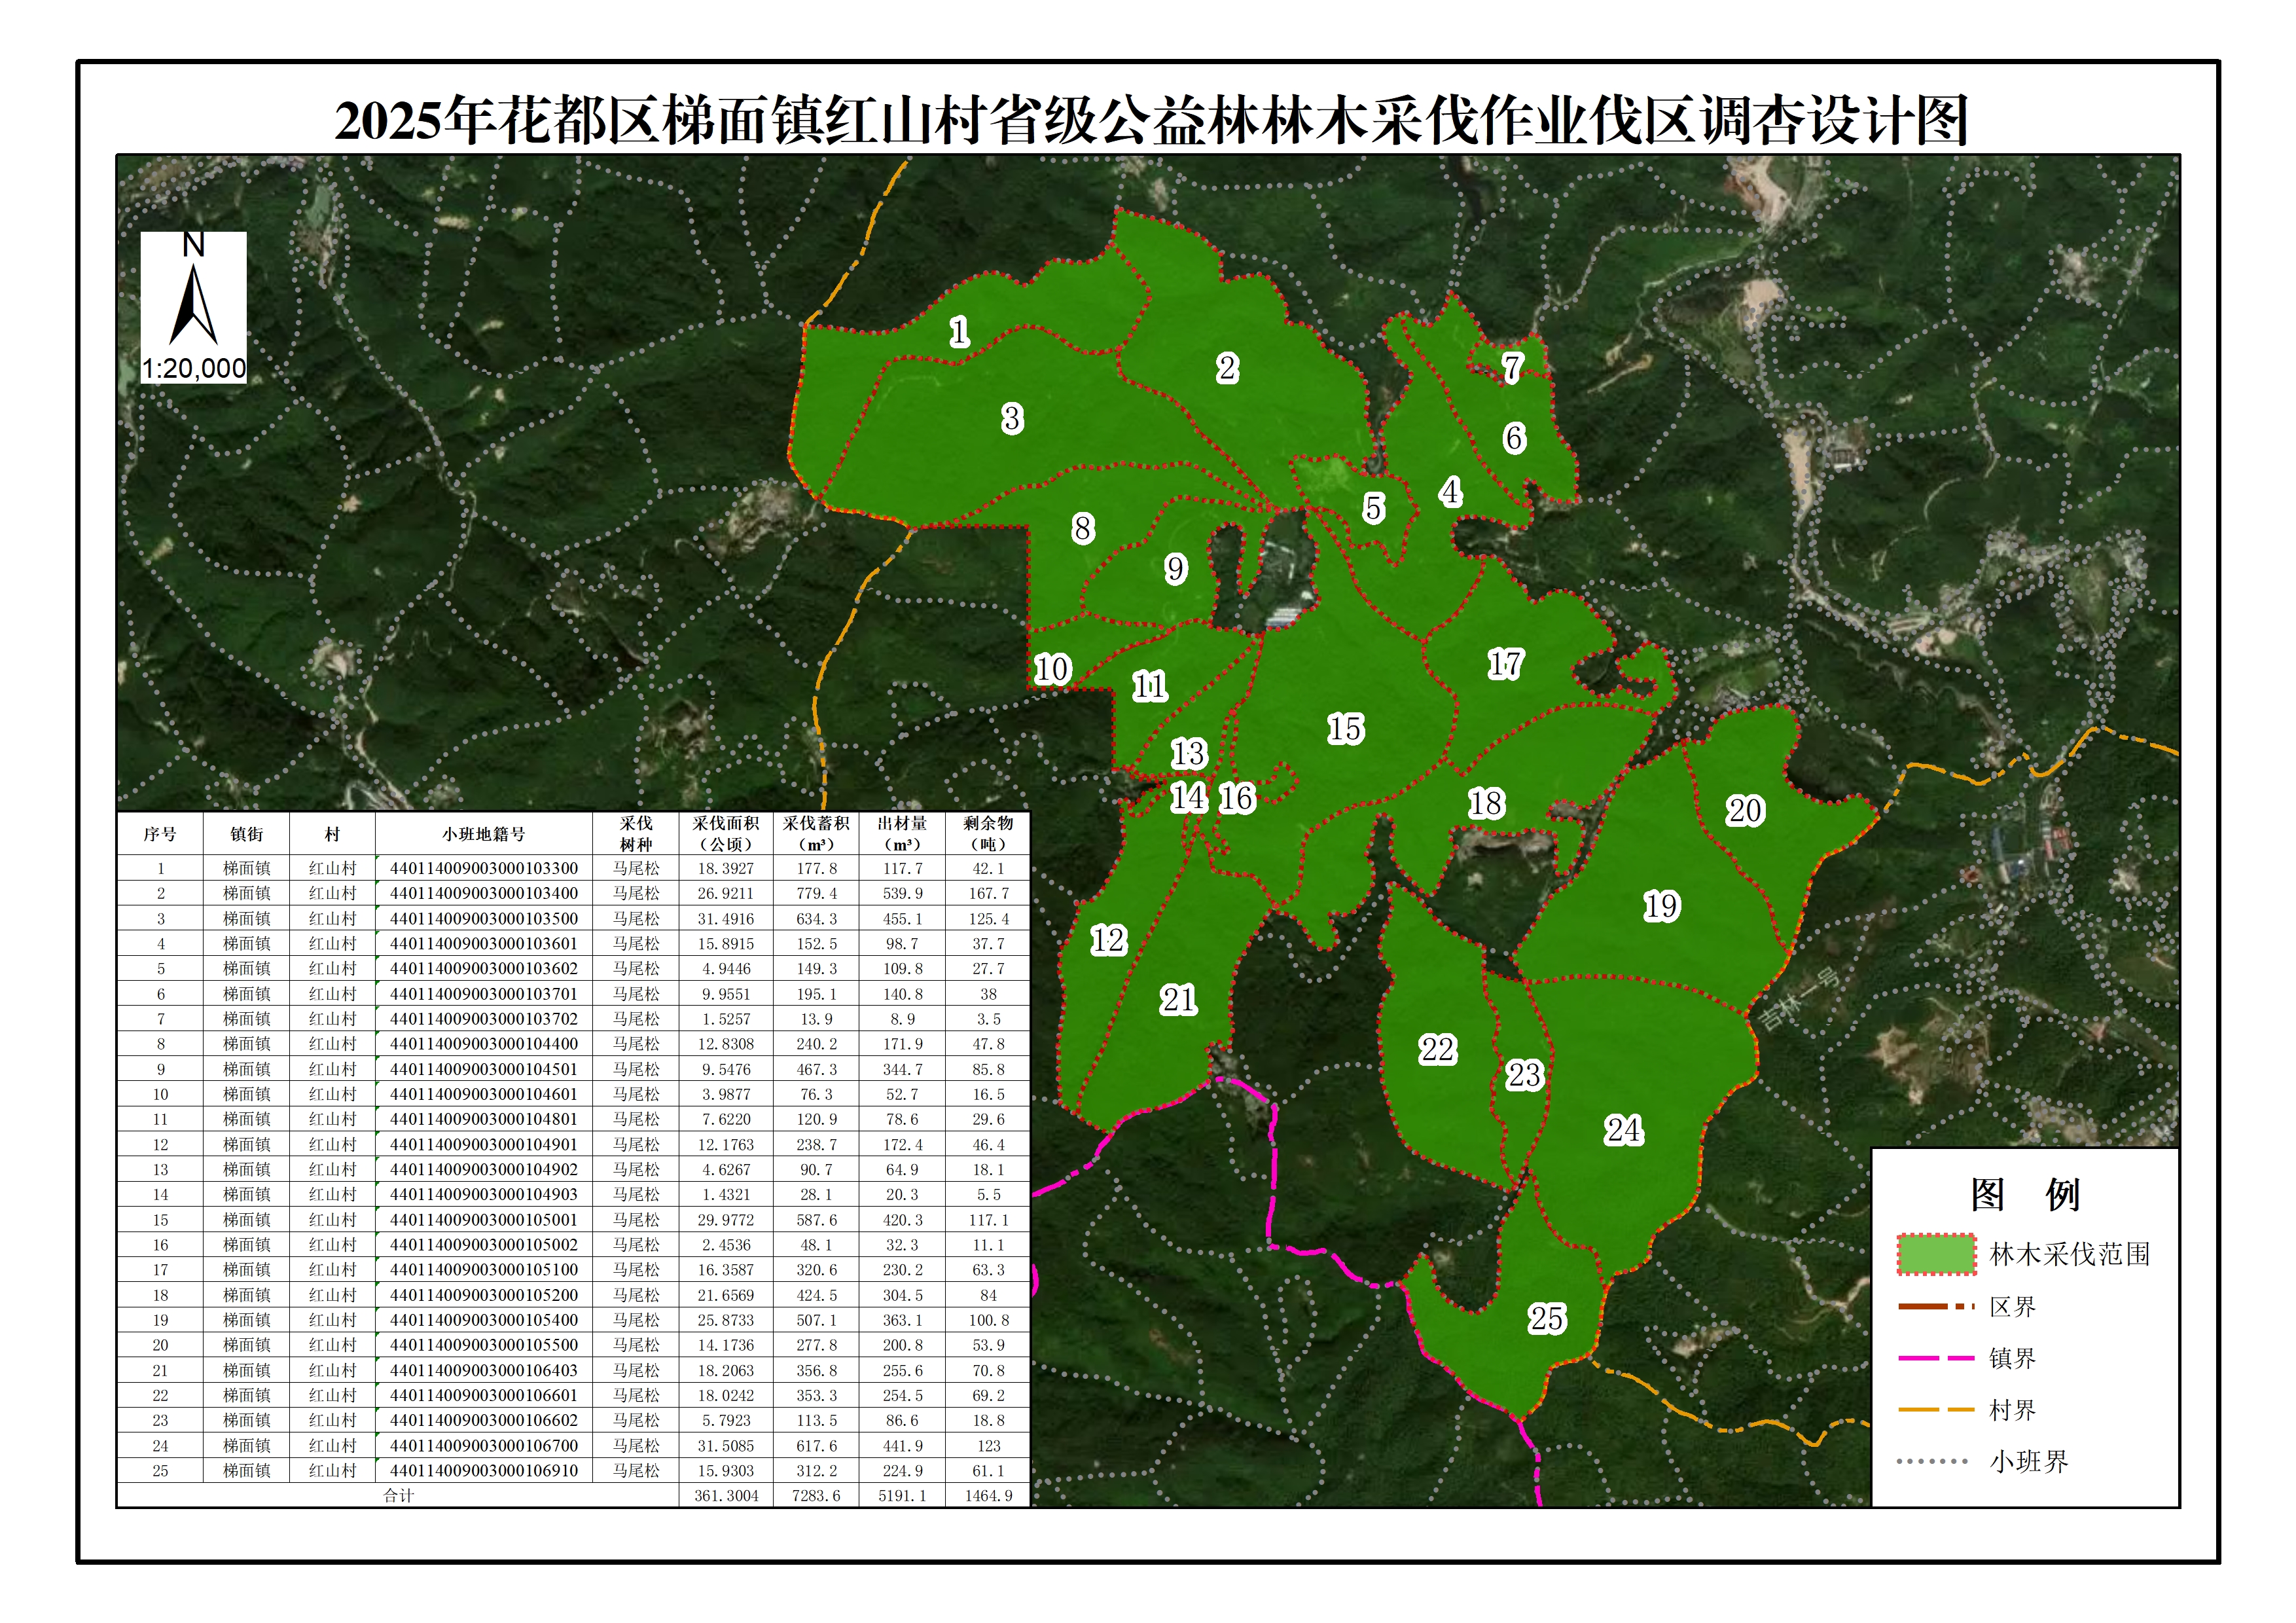Viewport: 2296px width, 1623px height.
Task: Click the green 林木采伐范围 legend swatch
Action: [x=1936, y=1254]
